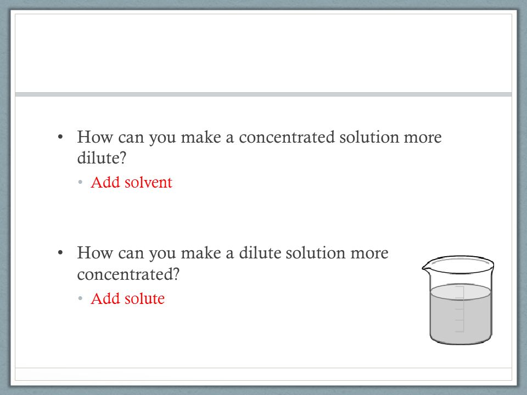
Task: Click the bullet before the first question
Action: (60, 137)
